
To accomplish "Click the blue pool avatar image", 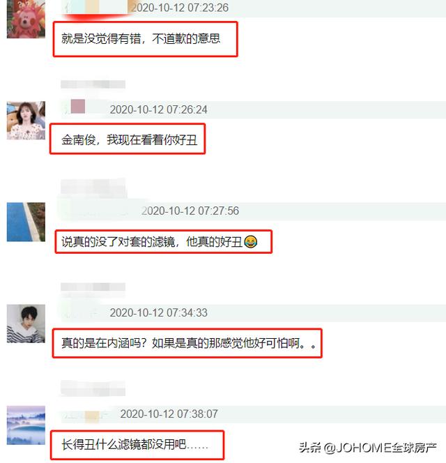I will tap(26, 222).
